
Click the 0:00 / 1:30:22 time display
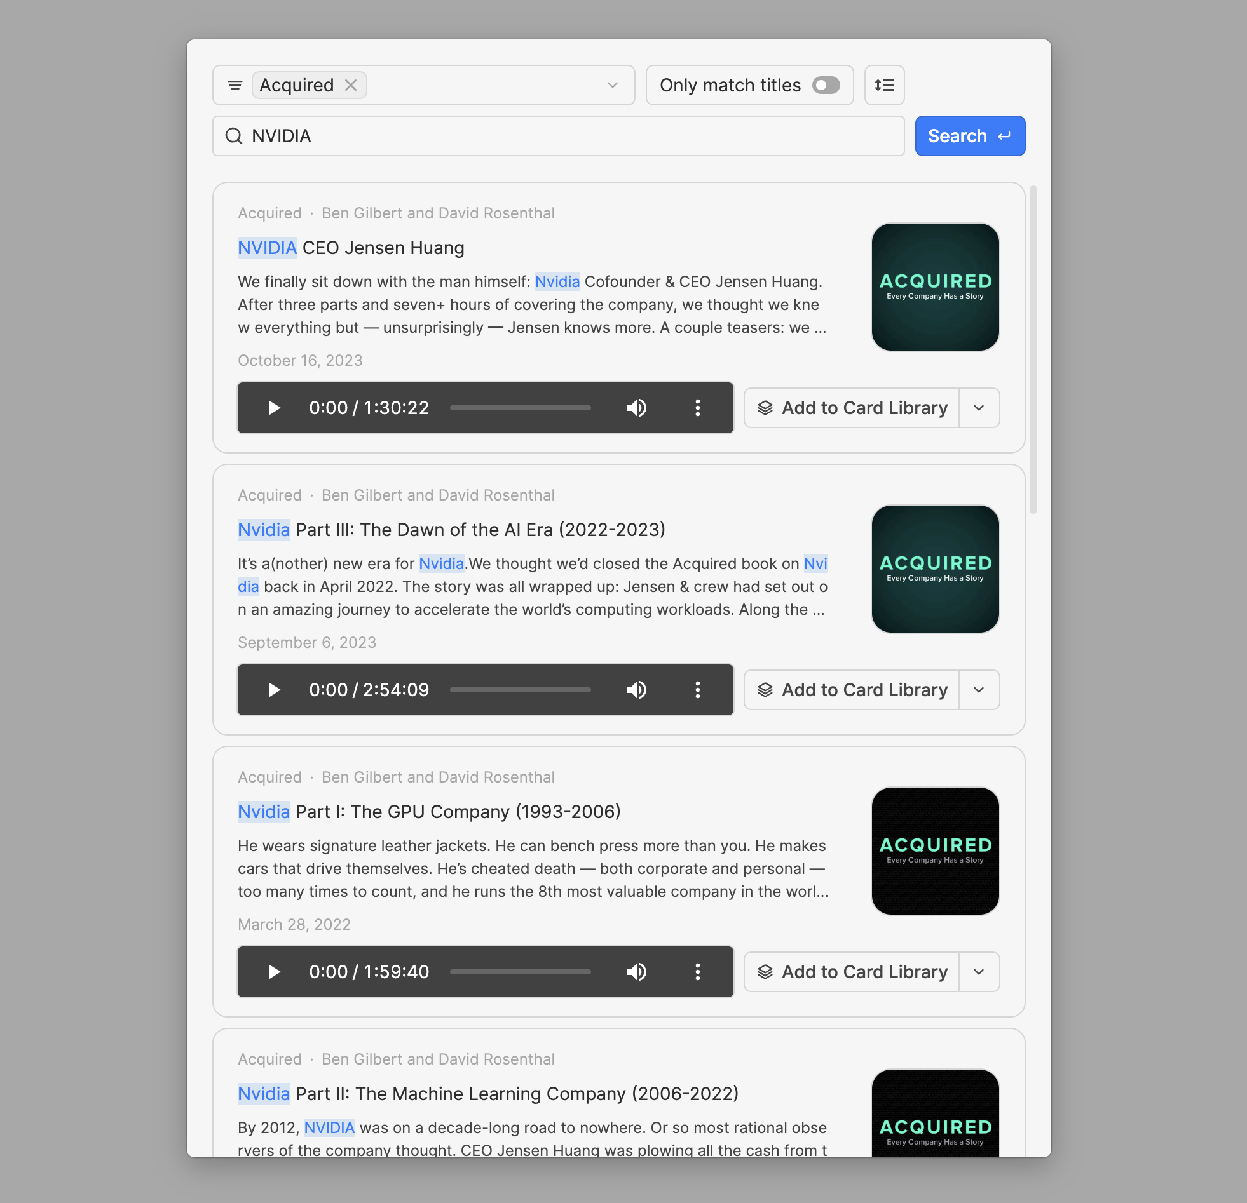click(x=369, y=408)
